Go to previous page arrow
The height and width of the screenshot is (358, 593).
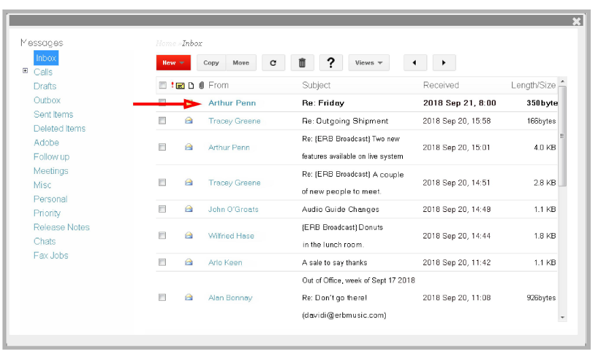tap(414, 63)
